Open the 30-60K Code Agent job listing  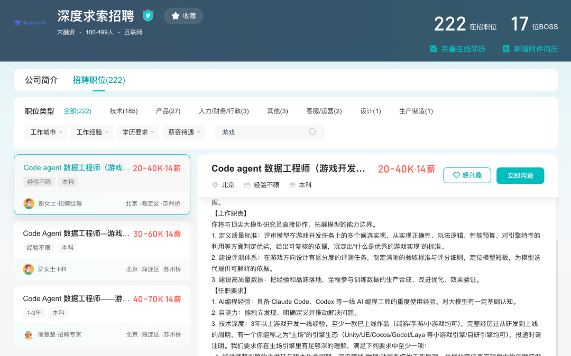click(102, 250)
